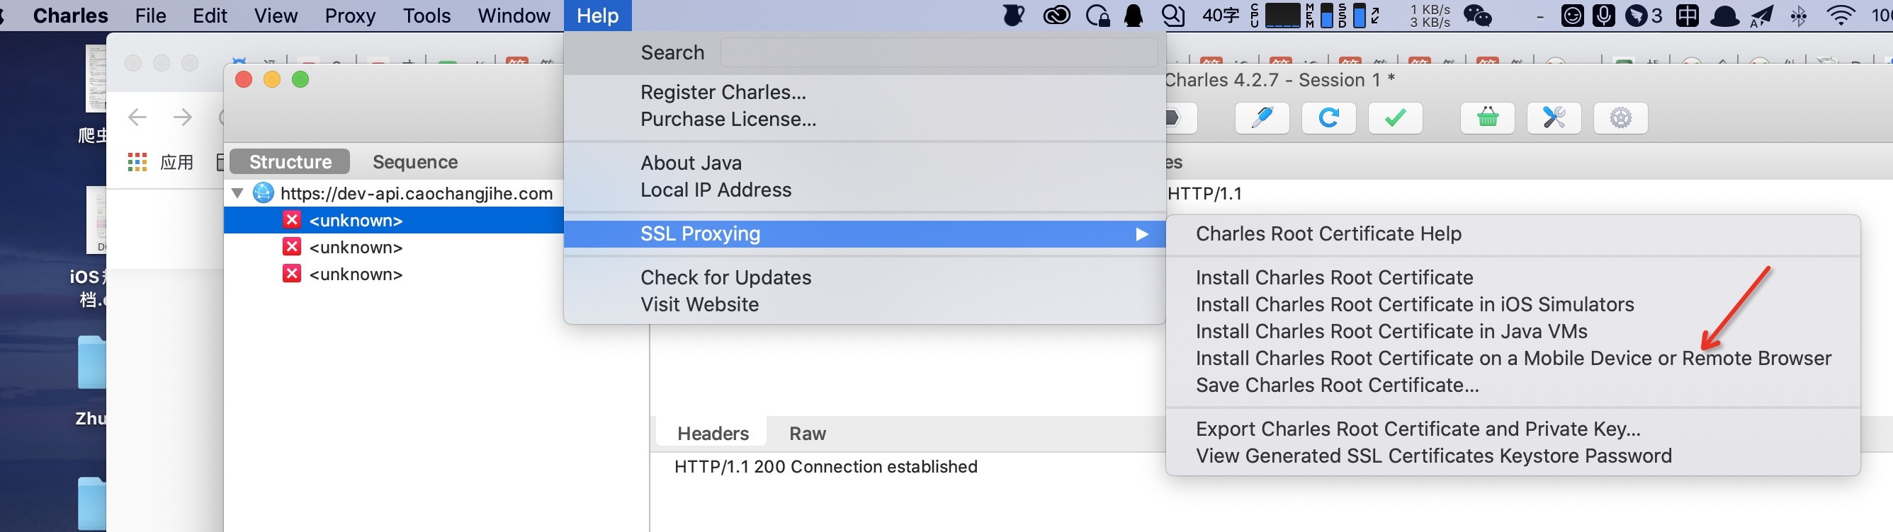Open the File menu
The width and height of the screenshot is (1893, 532).
150,16
